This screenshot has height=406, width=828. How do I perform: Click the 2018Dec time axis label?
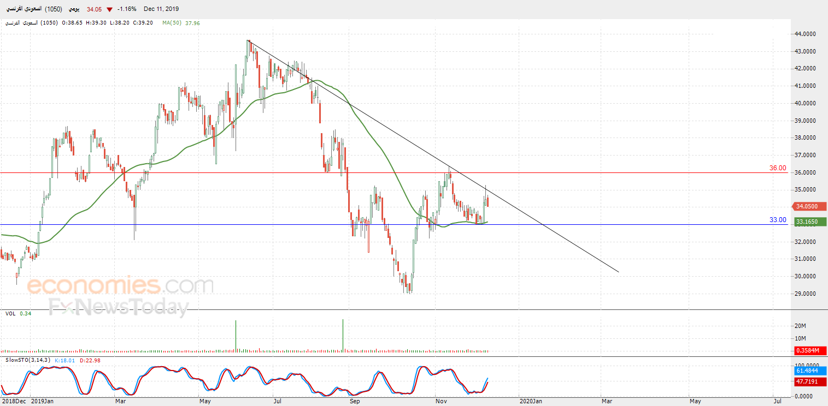(x=14, y=402)
